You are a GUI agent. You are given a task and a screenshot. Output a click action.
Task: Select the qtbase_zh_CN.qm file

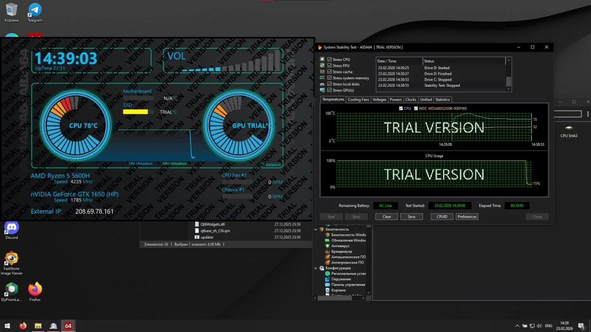pyautogui.click(x=215, y=231)
